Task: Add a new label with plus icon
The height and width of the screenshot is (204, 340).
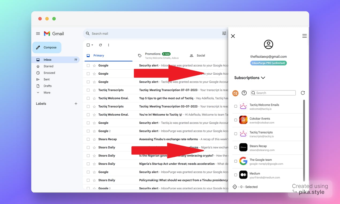Action: [x=76, y=104]
